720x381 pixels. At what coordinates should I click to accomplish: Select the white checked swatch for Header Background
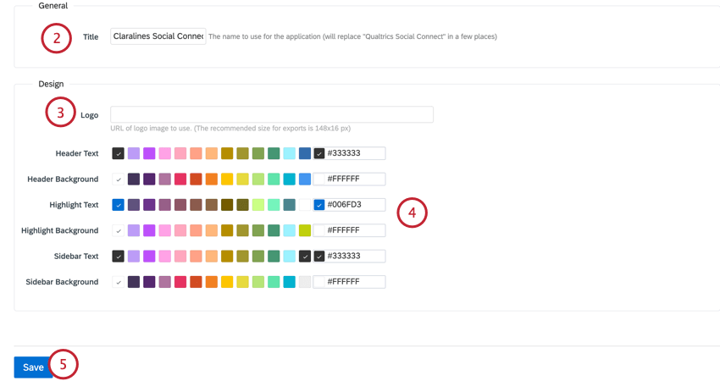coord(118,179)
